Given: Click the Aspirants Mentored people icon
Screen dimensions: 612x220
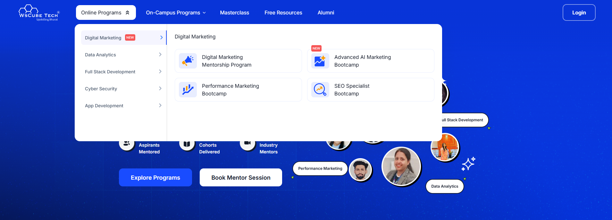Looking at the screenshot, I should (x=127, y=144).
